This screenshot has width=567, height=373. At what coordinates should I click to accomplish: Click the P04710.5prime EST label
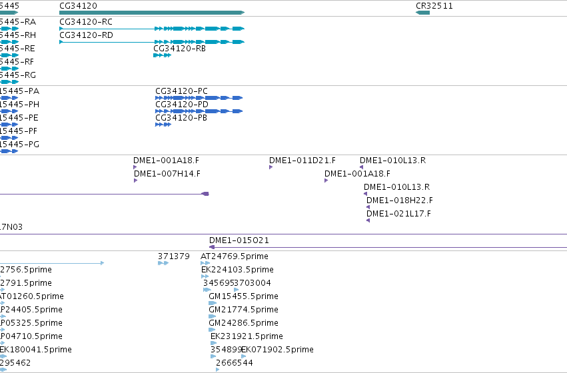click(x=31, y=337)
